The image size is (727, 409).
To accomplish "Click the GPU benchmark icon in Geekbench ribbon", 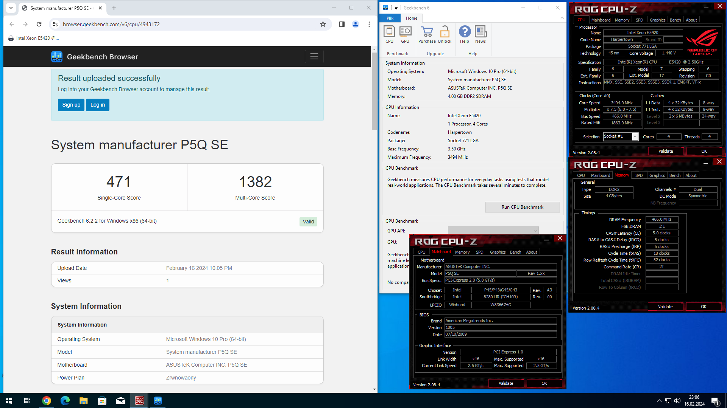I will click(405, 34).
